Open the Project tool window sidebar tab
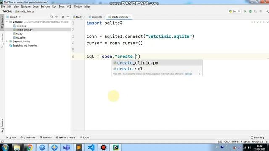269x151 pixels. point(2,23)
